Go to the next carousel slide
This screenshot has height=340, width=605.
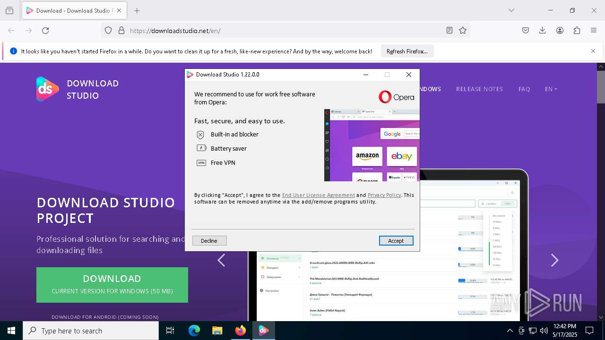555,260
